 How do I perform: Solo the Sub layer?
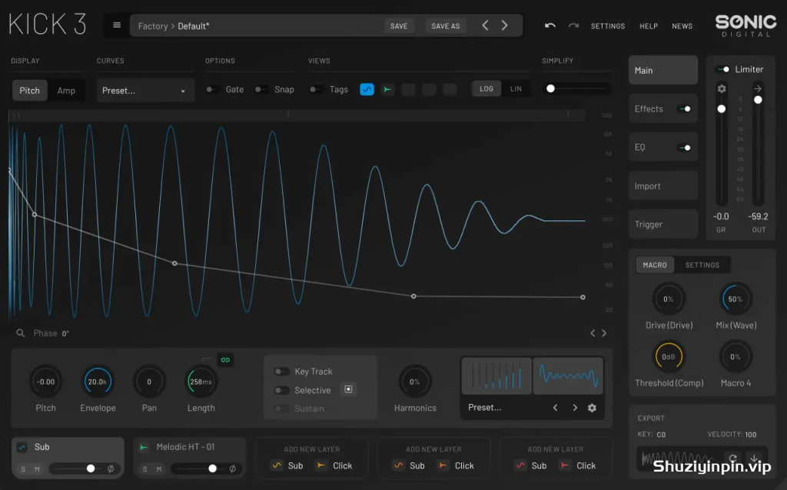tap(23, 469)
